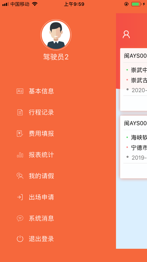Open 出场申请 departure application
Screen dimensions: 147x262
tap(41, 197)
